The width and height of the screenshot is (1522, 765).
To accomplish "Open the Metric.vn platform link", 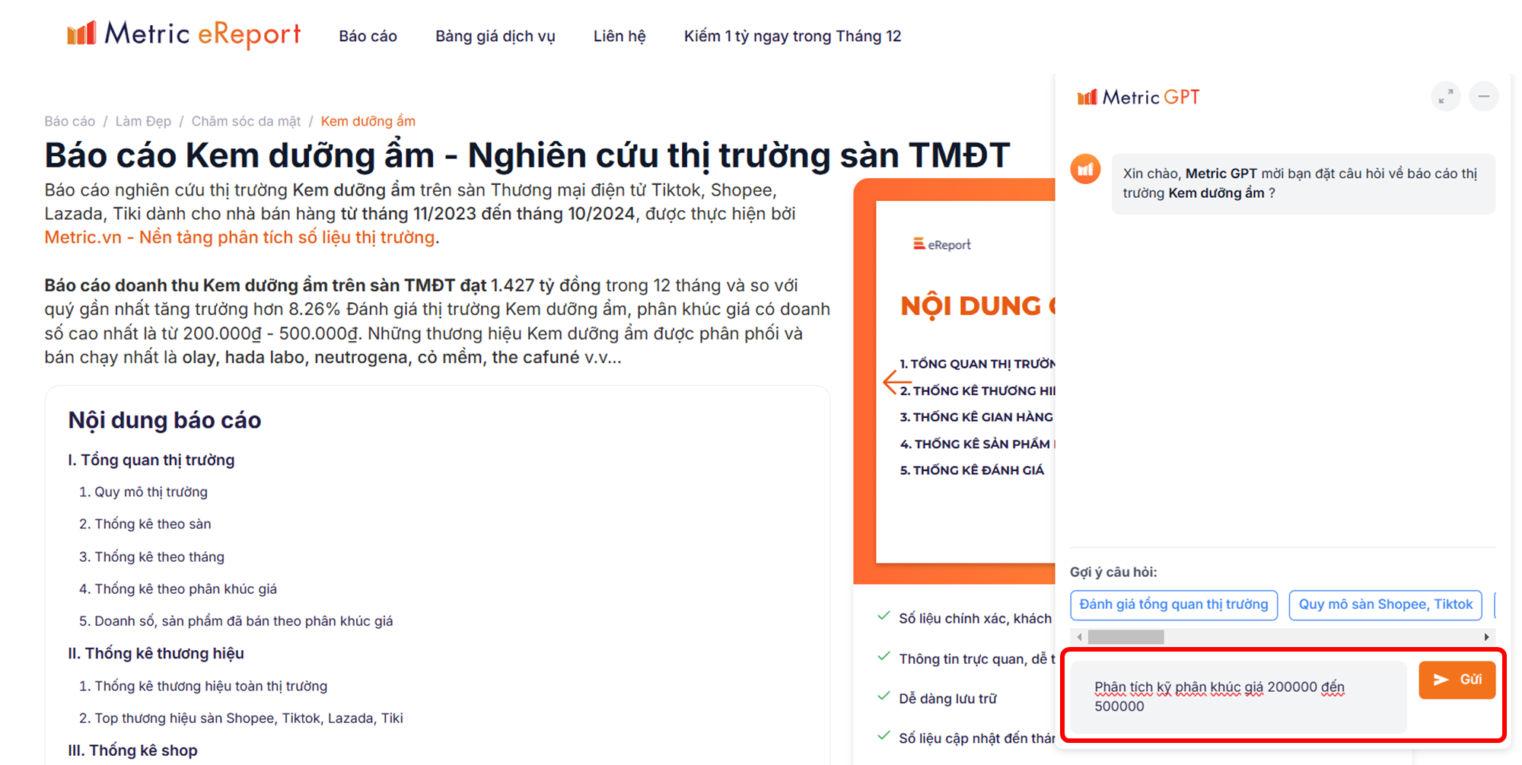I will (240, 237).
